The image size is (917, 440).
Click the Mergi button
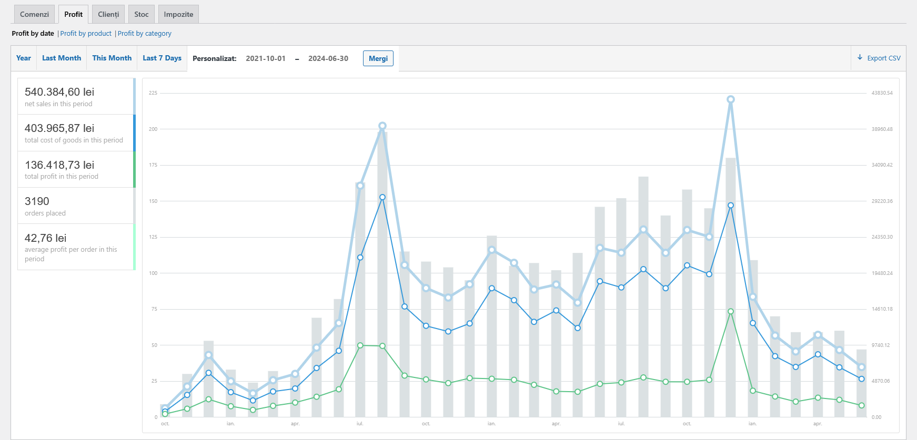click(378, 58)
